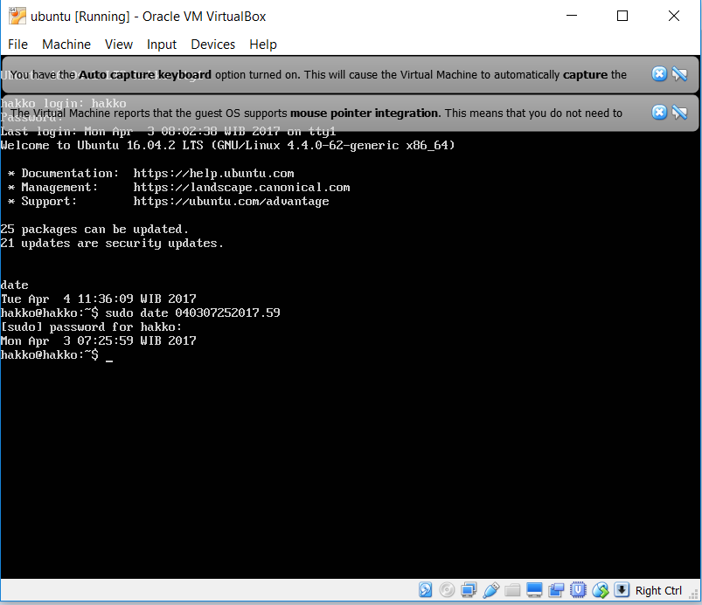Click the mouse pointer integration notification message
Image resolution: width=702 pixels, height=605 pixels.
coord(316,113)
